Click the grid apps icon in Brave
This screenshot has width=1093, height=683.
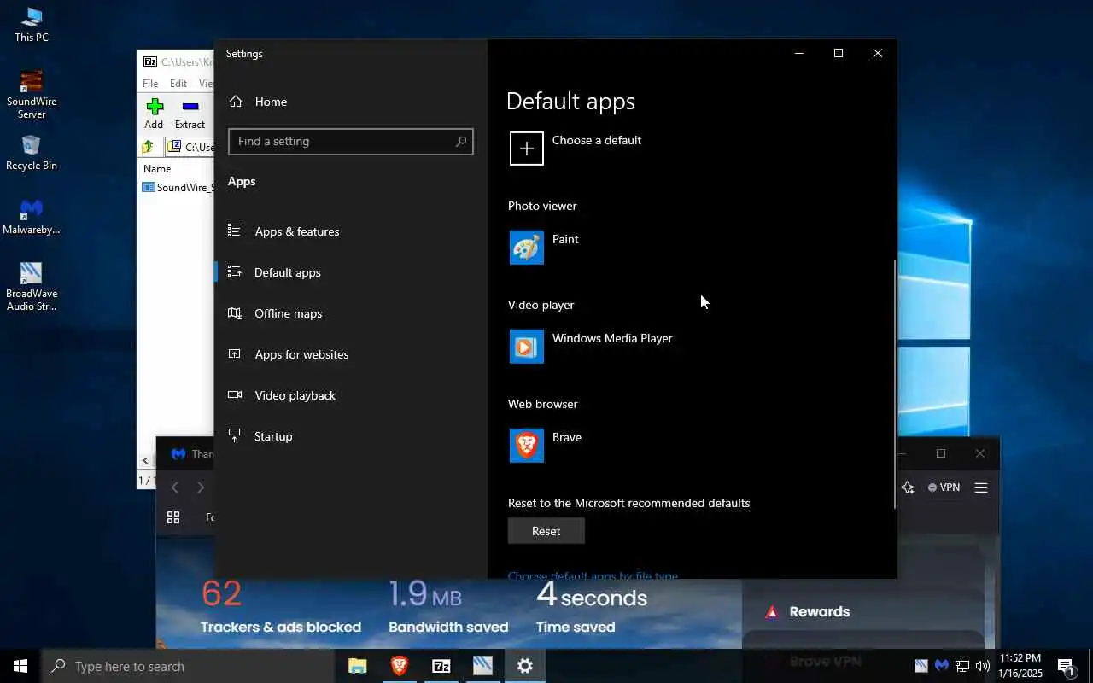[173, 517]
